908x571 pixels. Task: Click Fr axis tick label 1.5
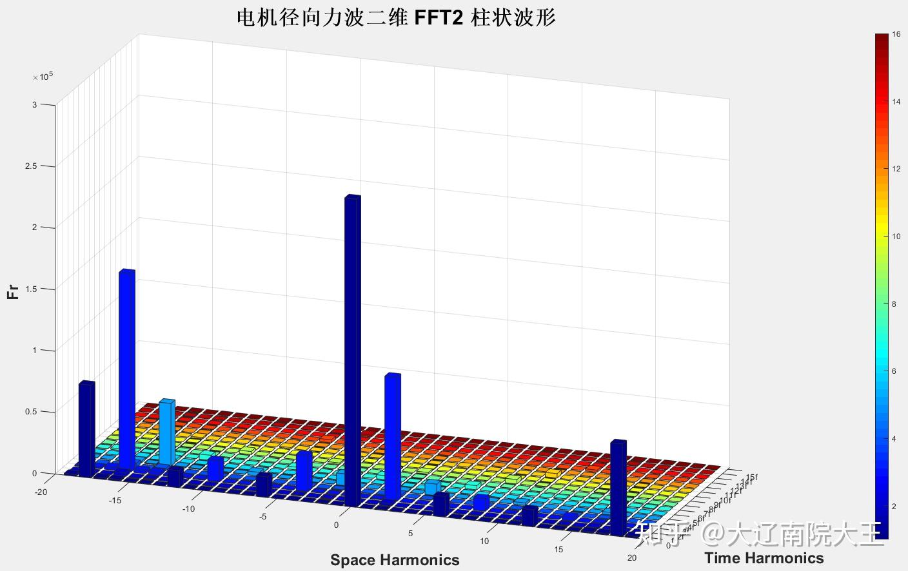pyautogui.click(x=31, y=289)
